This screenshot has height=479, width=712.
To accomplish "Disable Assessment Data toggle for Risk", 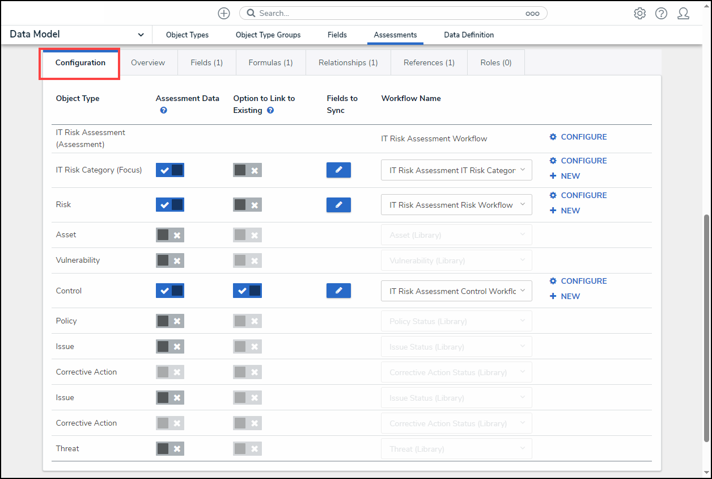I will 170,205.
